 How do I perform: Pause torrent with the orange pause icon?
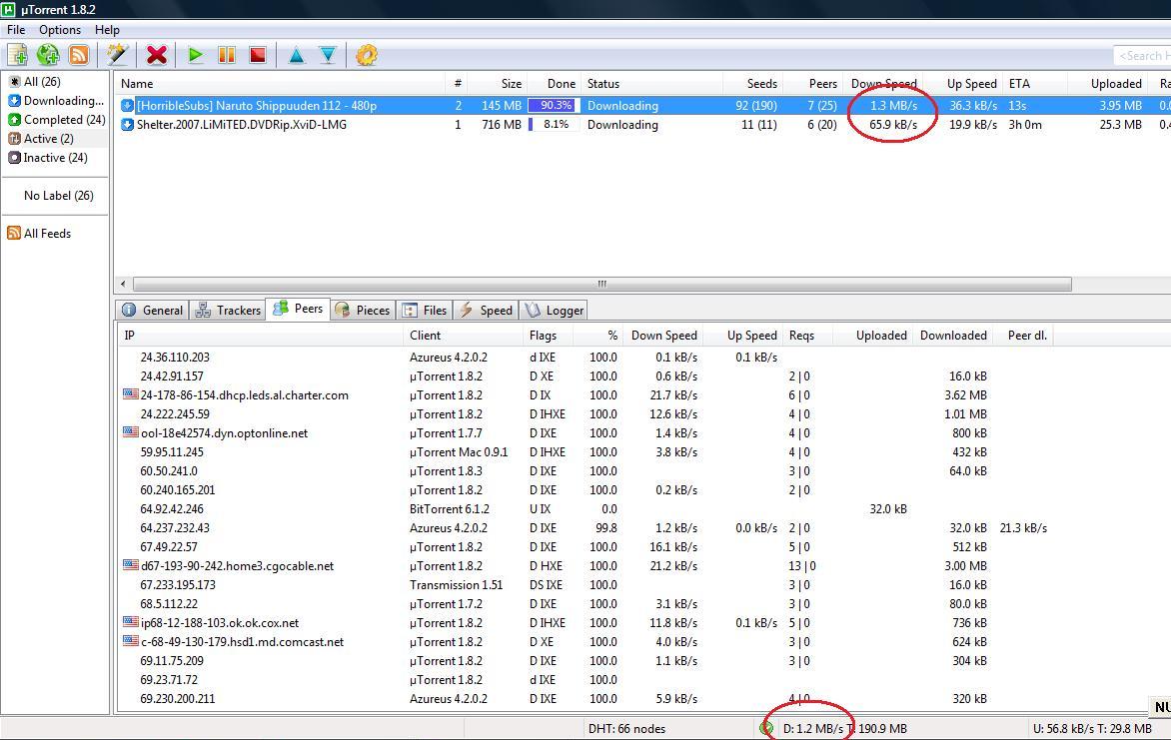click(x=226, y=55)
